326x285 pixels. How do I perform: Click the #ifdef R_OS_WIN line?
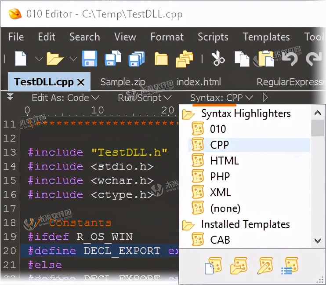[80, 237]
